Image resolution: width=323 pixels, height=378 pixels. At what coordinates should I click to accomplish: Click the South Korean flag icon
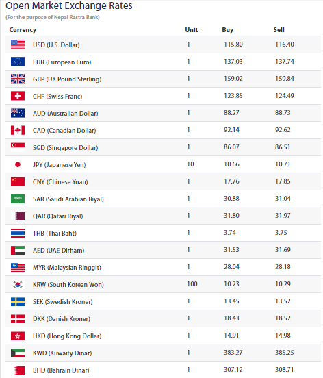tap(18, 284)
